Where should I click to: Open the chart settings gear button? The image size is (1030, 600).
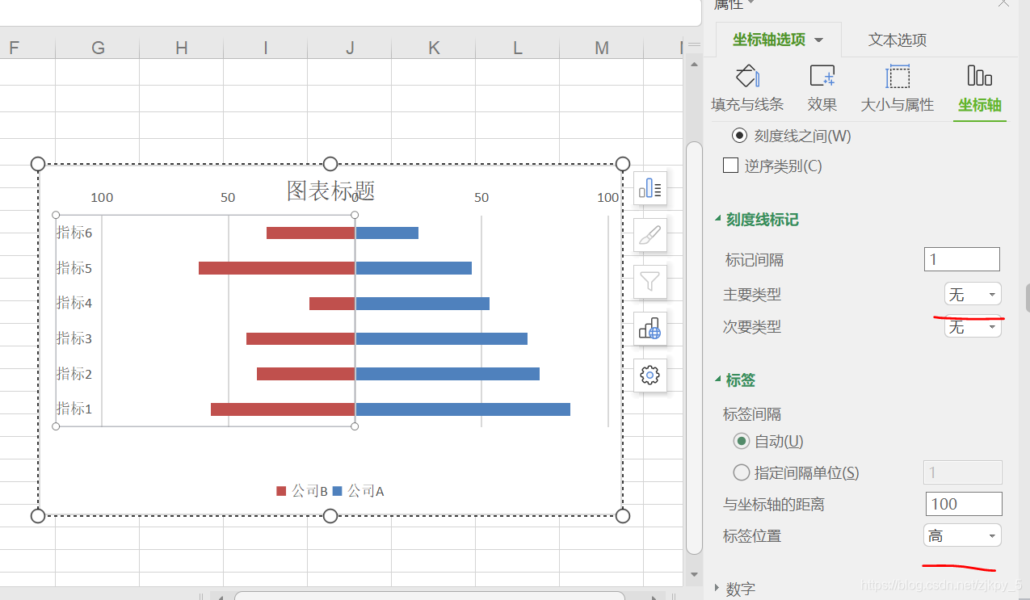click(x=650, y=375)
